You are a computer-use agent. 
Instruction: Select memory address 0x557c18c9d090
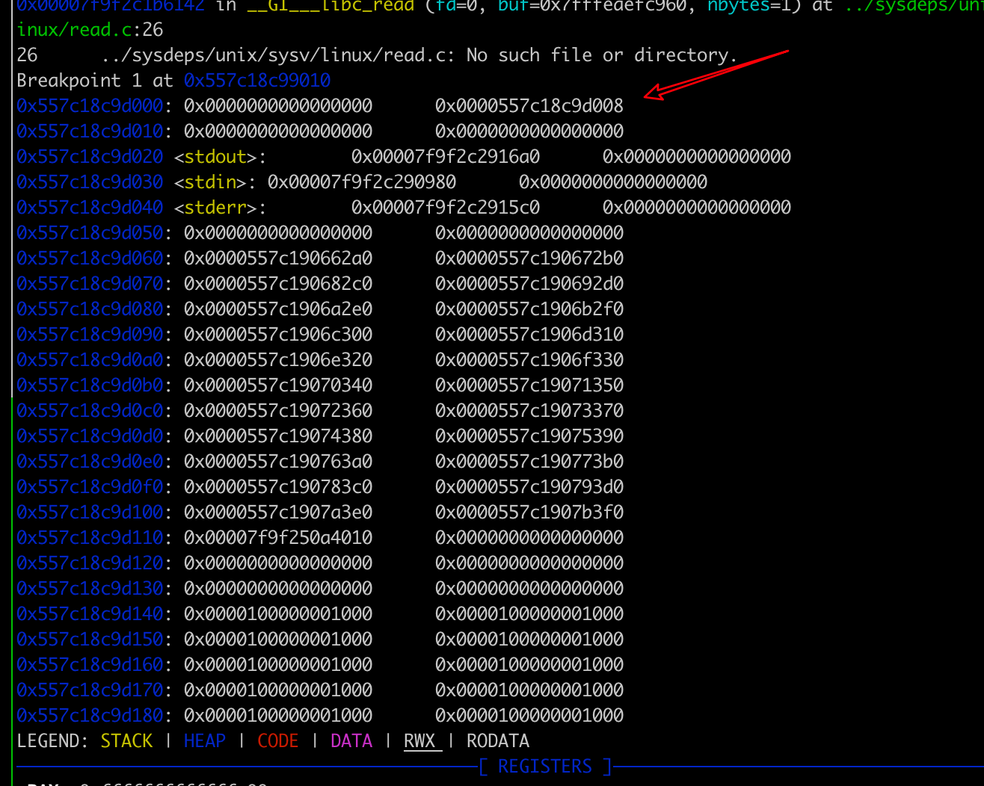pyautogui.click(x=90, y=335)
